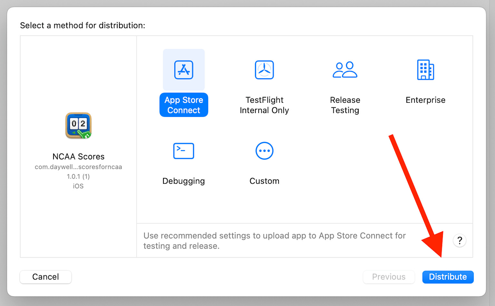The width and height of the screenshot is (495, 306).
Task: Select the Custom ellipsis icon
Action: (x=264, y=151)
